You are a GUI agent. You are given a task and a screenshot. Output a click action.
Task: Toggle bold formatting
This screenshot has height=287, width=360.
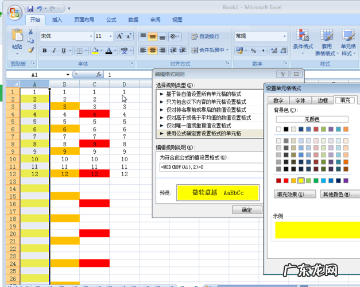[45, 51]
